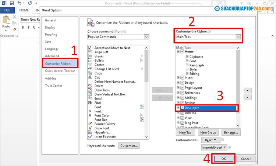Click the Move Down arrow button
Screen dimensions: 276x166
pos(248,97)
